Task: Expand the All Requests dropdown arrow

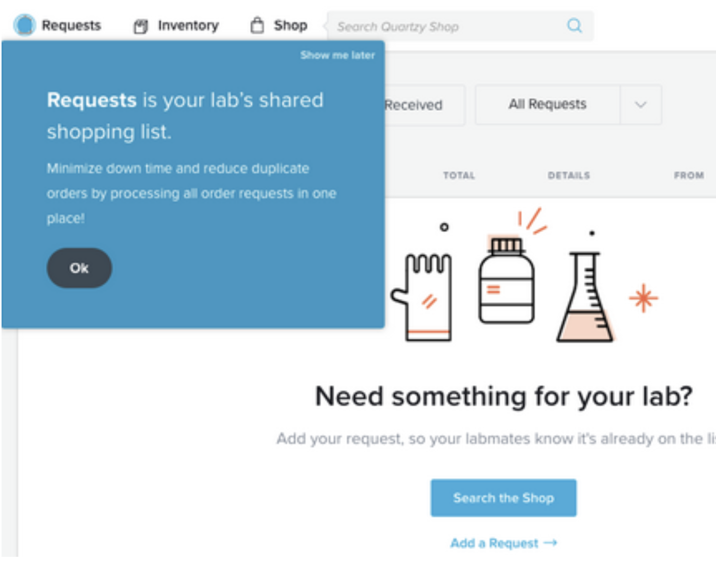Action: click(641, 105)
